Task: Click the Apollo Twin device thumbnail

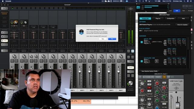Action: [x=157, y=61]
